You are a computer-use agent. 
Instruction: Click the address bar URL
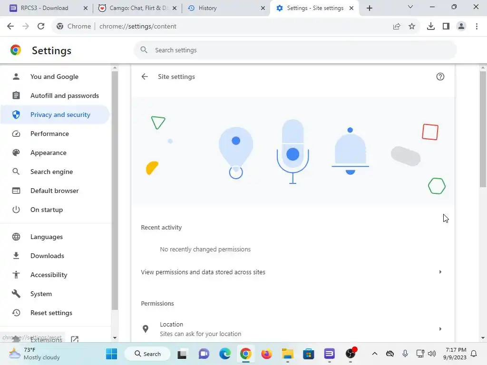137,27
